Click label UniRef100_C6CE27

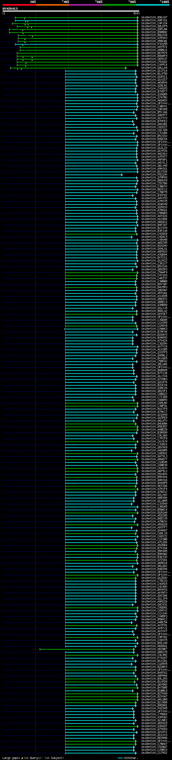[x=154, y=127]
